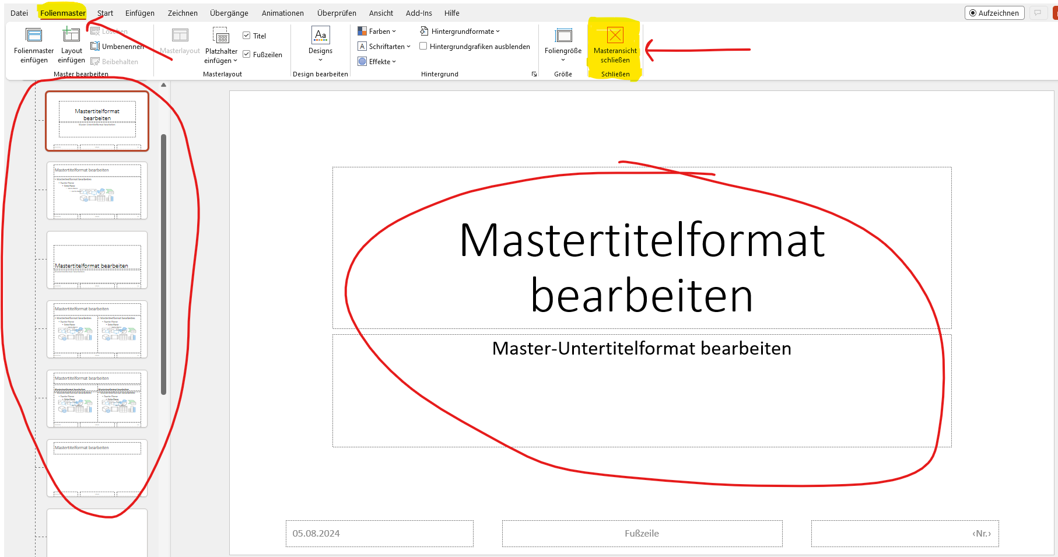This screenshot has height=557, width=1058.
Task: Expand the Farben dropdown
Action: [x=377, y=31]
